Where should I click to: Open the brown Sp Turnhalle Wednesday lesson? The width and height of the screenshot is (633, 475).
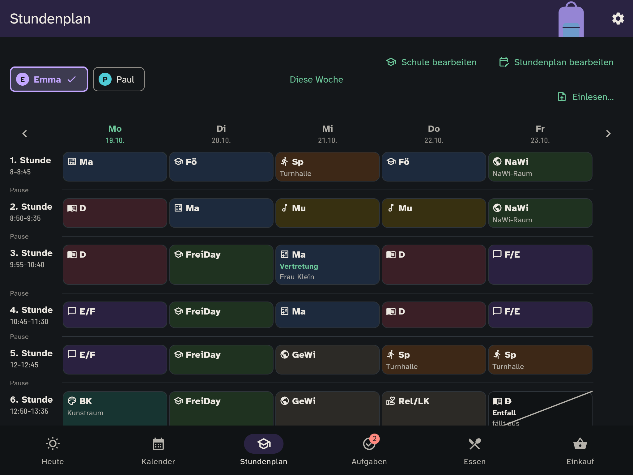coord(327,167)
